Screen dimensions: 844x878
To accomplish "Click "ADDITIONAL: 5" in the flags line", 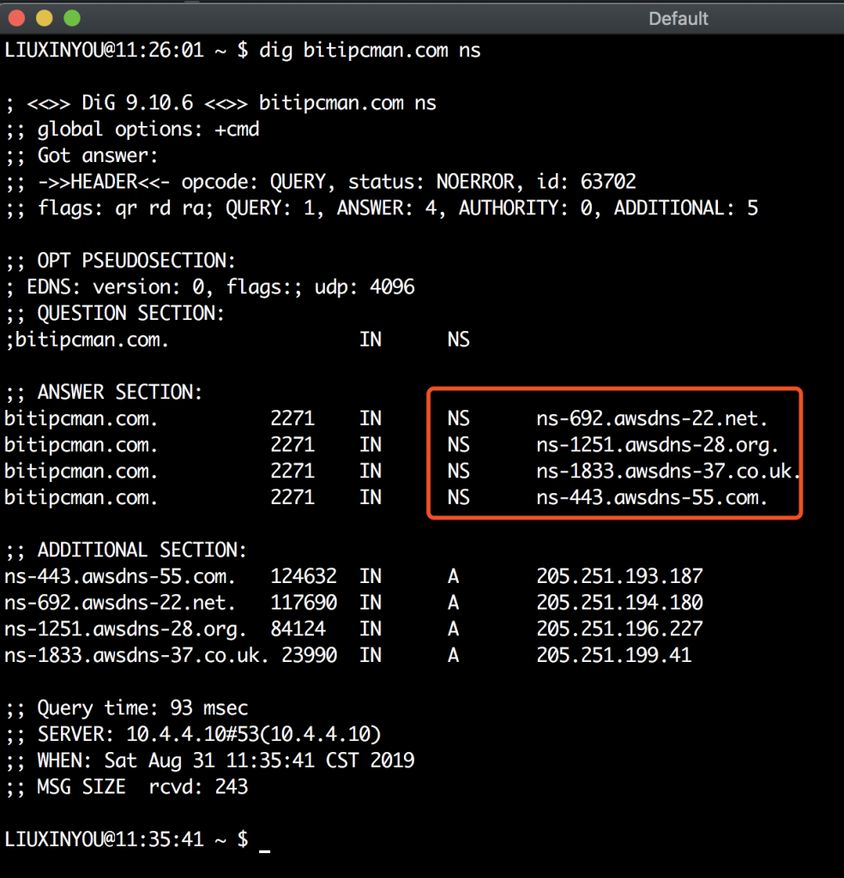I will (686, 208).
